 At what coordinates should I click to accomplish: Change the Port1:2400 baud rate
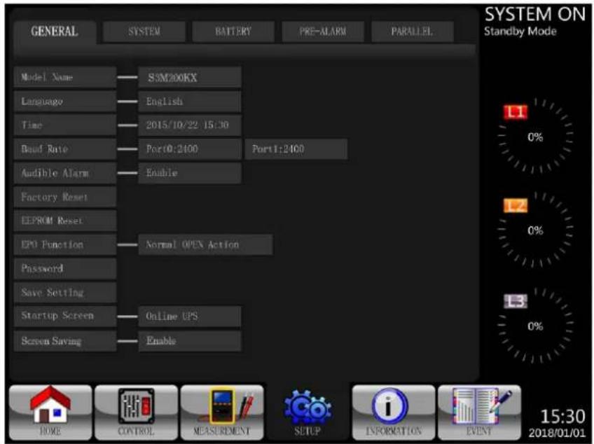click(x=296, y=149)
